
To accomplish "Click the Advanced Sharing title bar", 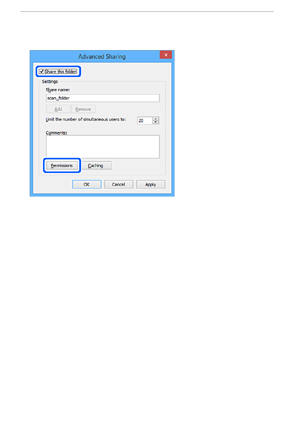I will pos(102,57).
